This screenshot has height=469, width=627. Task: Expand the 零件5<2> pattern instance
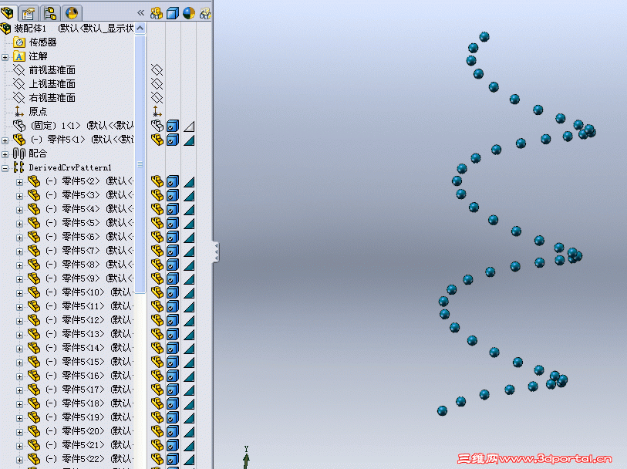[x=19, y=182]
